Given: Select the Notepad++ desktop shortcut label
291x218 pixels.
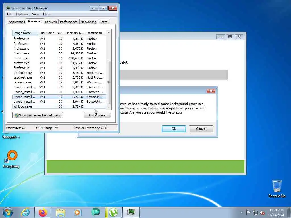Looking at the screenshot, I should [x=11, y=137].
